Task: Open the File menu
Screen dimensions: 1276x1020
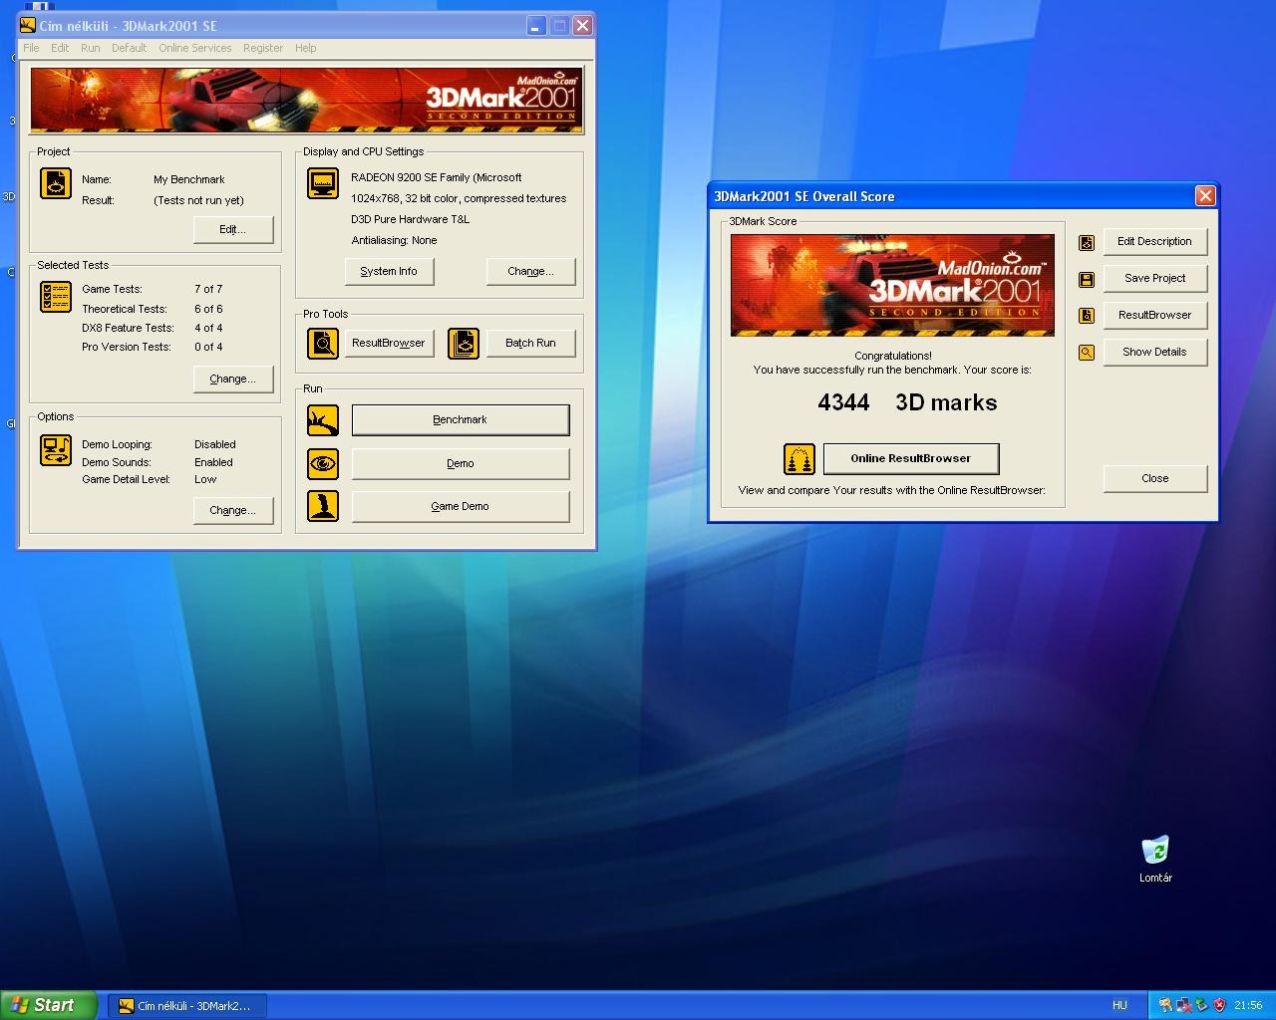Action: [31, 48]
